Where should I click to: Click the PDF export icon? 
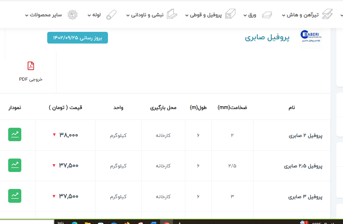pyautogui.click(x=31, y=66)
